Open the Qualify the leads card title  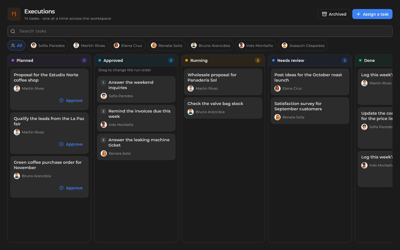[x=49, y=121]
